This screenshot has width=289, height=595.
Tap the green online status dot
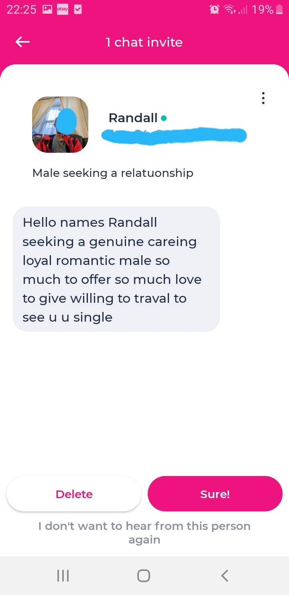click(163, 118)
